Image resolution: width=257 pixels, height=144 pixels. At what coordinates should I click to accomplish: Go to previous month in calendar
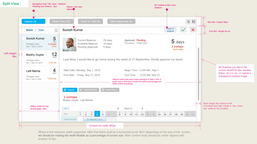tap(118, 109)
